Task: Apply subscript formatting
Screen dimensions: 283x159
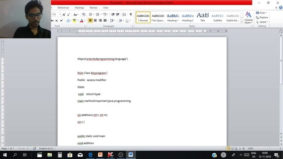Action: (57, 21)
